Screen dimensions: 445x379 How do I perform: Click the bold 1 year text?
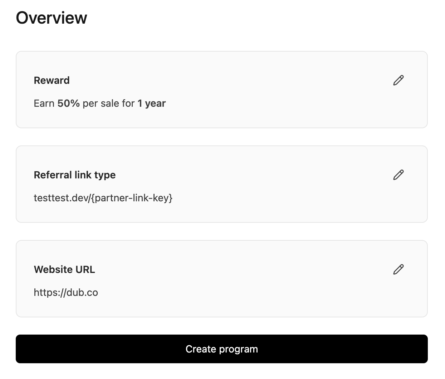click(151, 103)
